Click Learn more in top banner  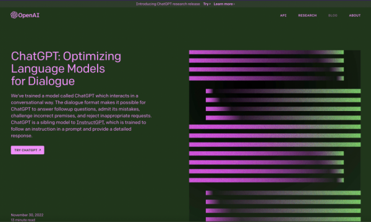[224, 4]
